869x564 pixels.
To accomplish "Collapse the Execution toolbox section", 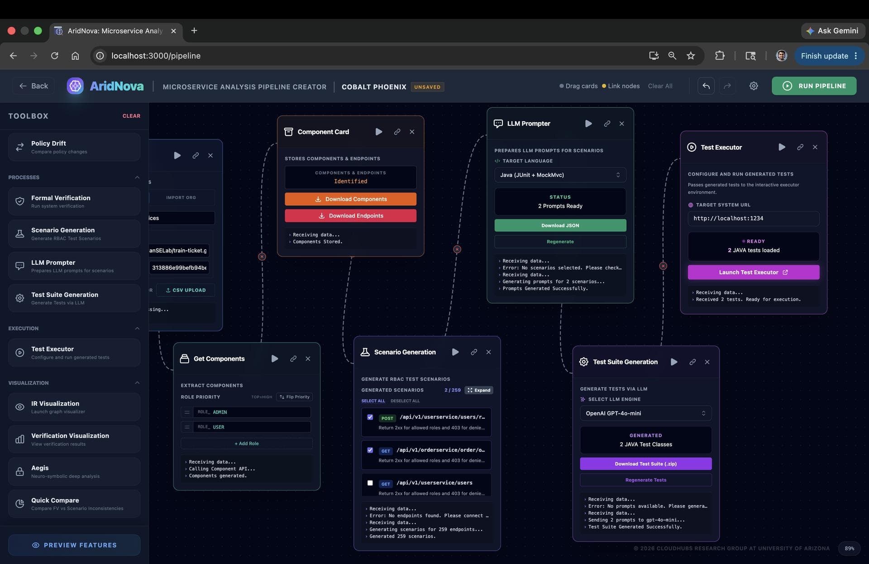I will (137, 329).
